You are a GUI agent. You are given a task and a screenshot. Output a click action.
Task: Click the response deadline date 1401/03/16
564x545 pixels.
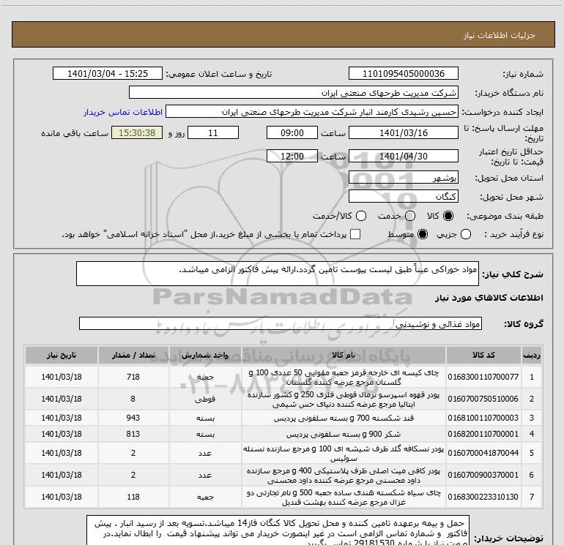[403, 133]
